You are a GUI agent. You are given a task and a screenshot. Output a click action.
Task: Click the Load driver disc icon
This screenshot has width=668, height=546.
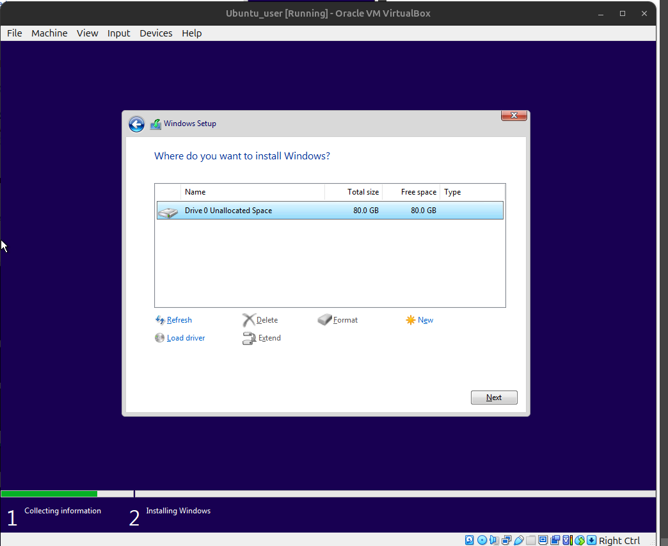tap(159, 338)
